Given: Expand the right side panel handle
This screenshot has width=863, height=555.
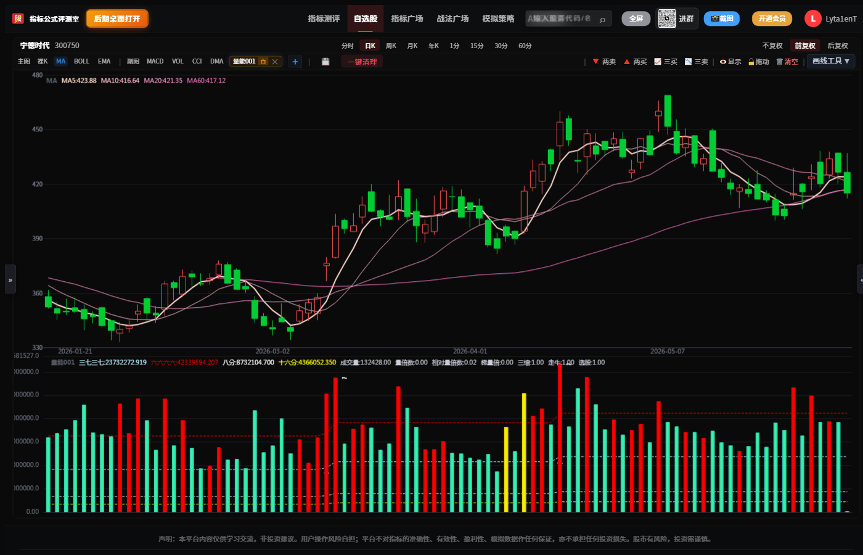Looking at the screenshot, I should click(x=860, y=279).
